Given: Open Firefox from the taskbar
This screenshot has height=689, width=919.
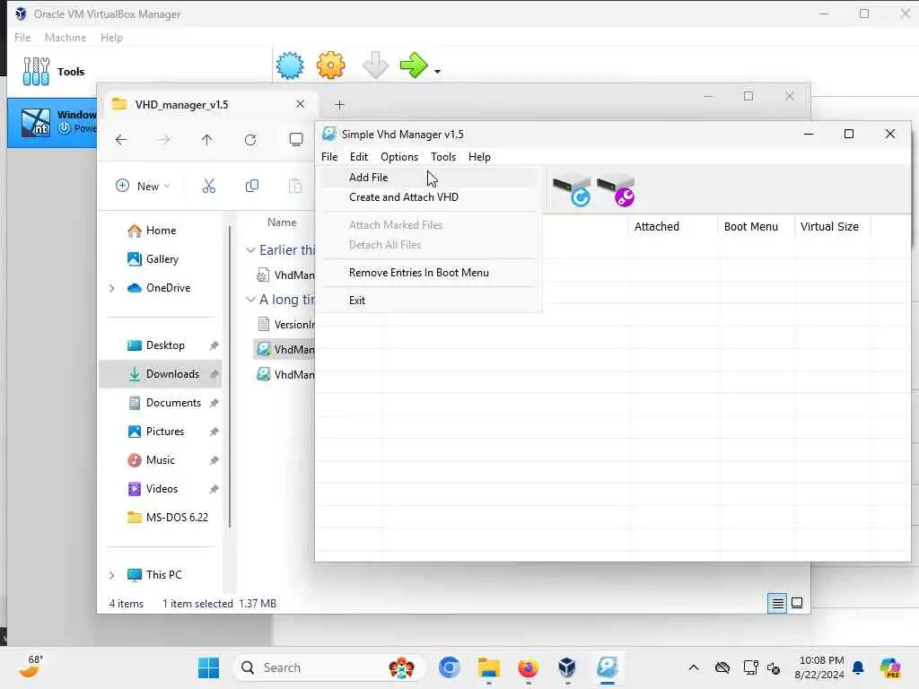Looking at the screenshot, I should 528,667.
